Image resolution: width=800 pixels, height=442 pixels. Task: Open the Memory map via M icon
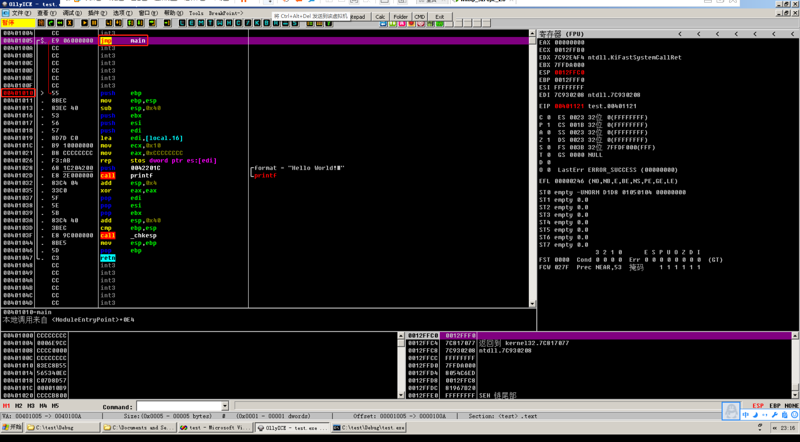tap(201, 23)
